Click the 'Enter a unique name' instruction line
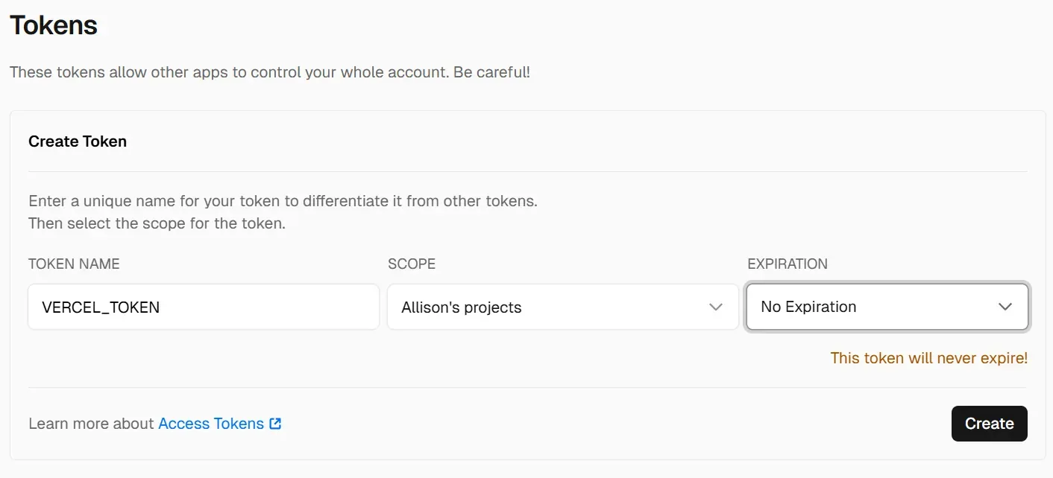This screenshot has width=1053, height=478. tap(283, 201)
